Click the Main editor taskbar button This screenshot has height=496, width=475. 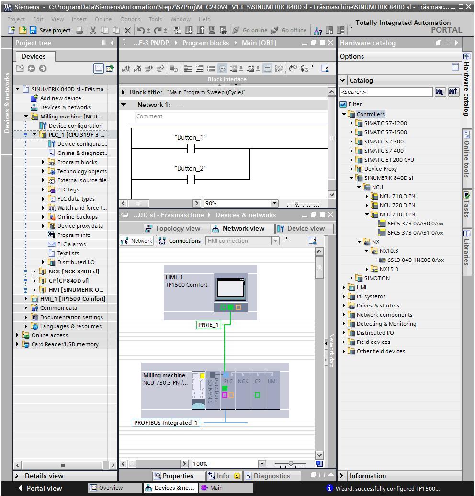click(226, 488)
